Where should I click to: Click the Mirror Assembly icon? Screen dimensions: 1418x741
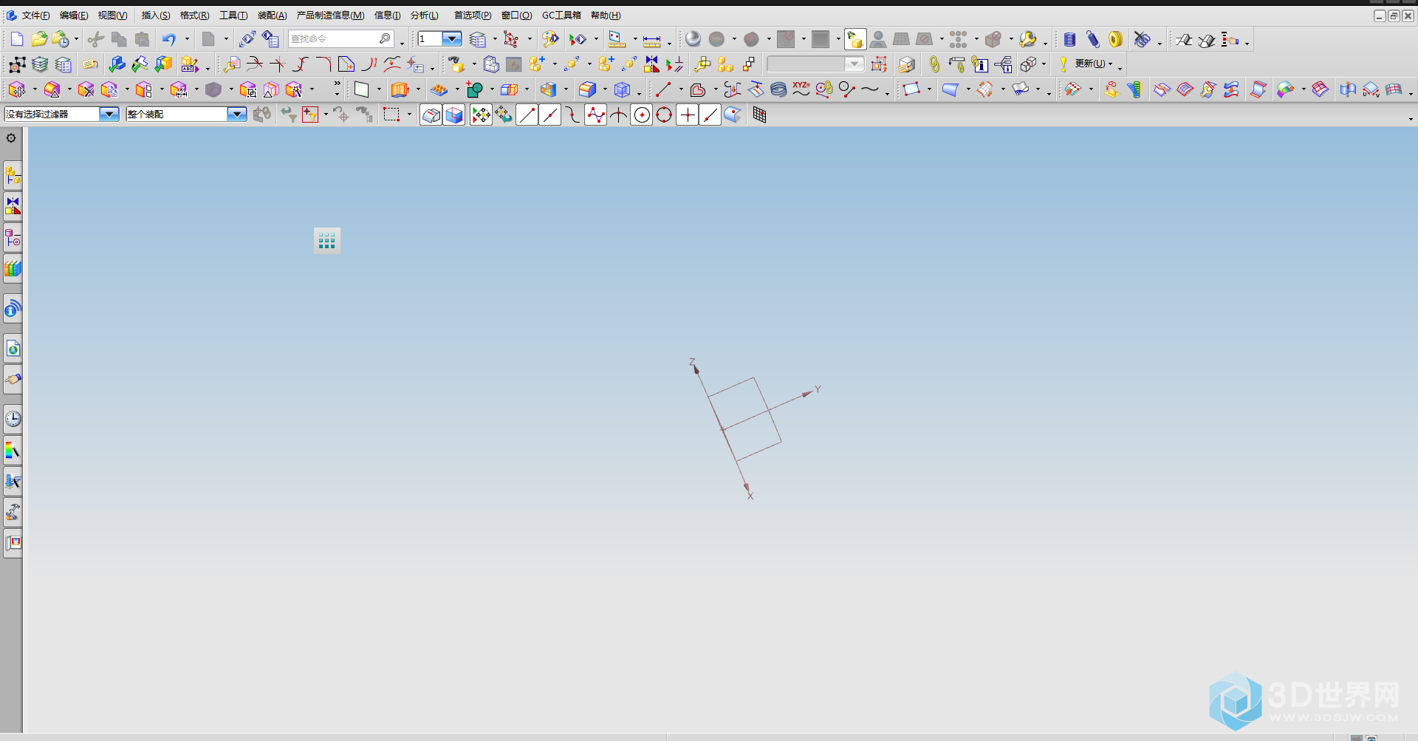pyautogui.click(x=651, y=64)
